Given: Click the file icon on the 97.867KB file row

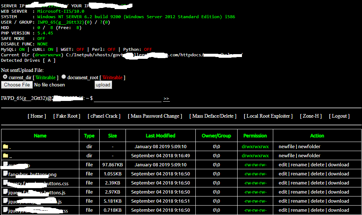Looking at the screenshot, I should coord(5,165).
